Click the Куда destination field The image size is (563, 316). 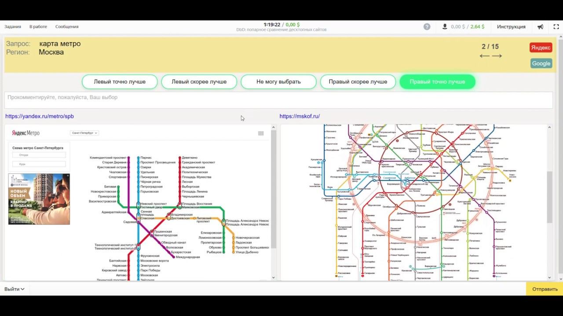click(x=39, y=164)
